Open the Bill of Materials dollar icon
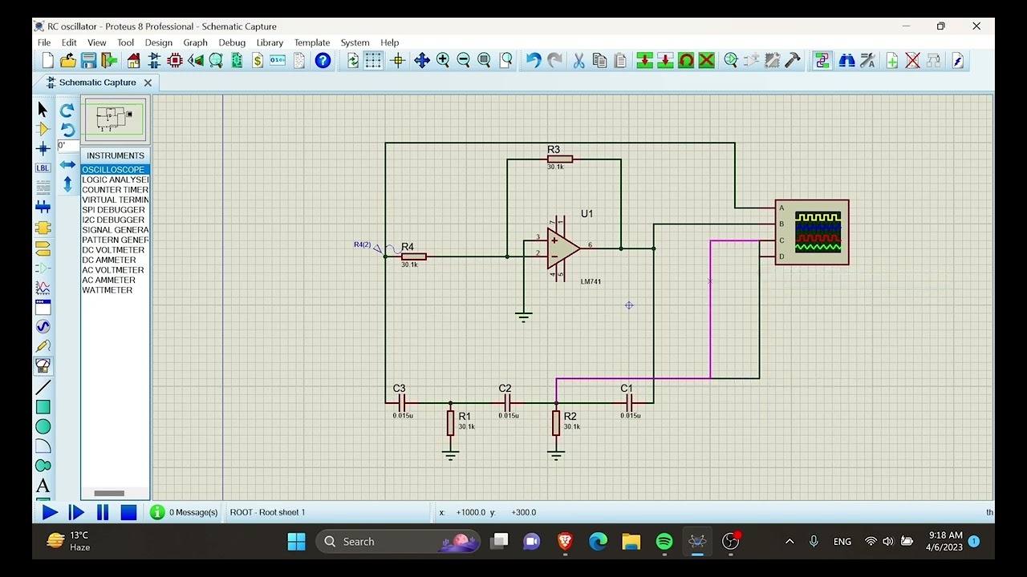The image size is (1027, 577). 258,61
